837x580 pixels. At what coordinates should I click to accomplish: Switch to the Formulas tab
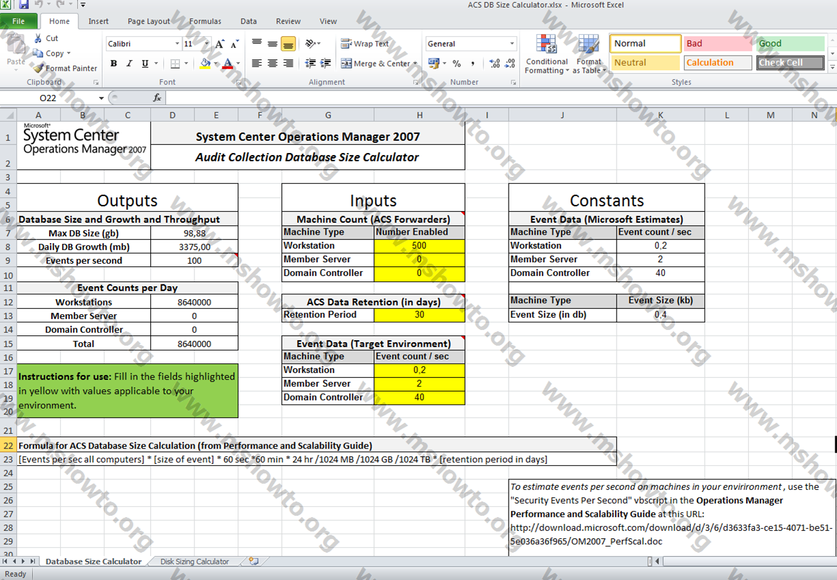tap(205, 21)
